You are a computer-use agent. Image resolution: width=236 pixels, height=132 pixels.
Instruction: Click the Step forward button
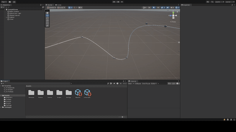coord(122,2)
